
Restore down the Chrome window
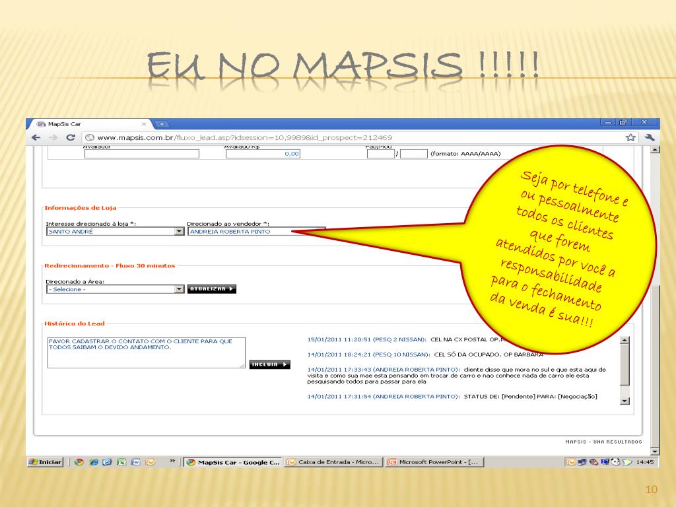pos(623,123)
